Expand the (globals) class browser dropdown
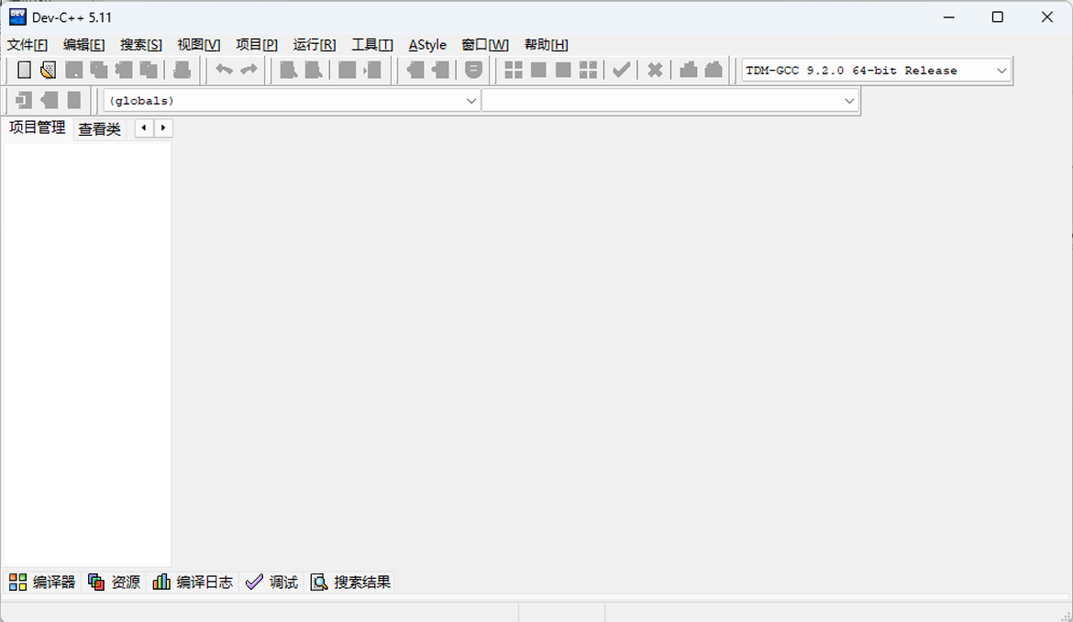Viewport: 1073px width, 622px height. coord(470,100)
